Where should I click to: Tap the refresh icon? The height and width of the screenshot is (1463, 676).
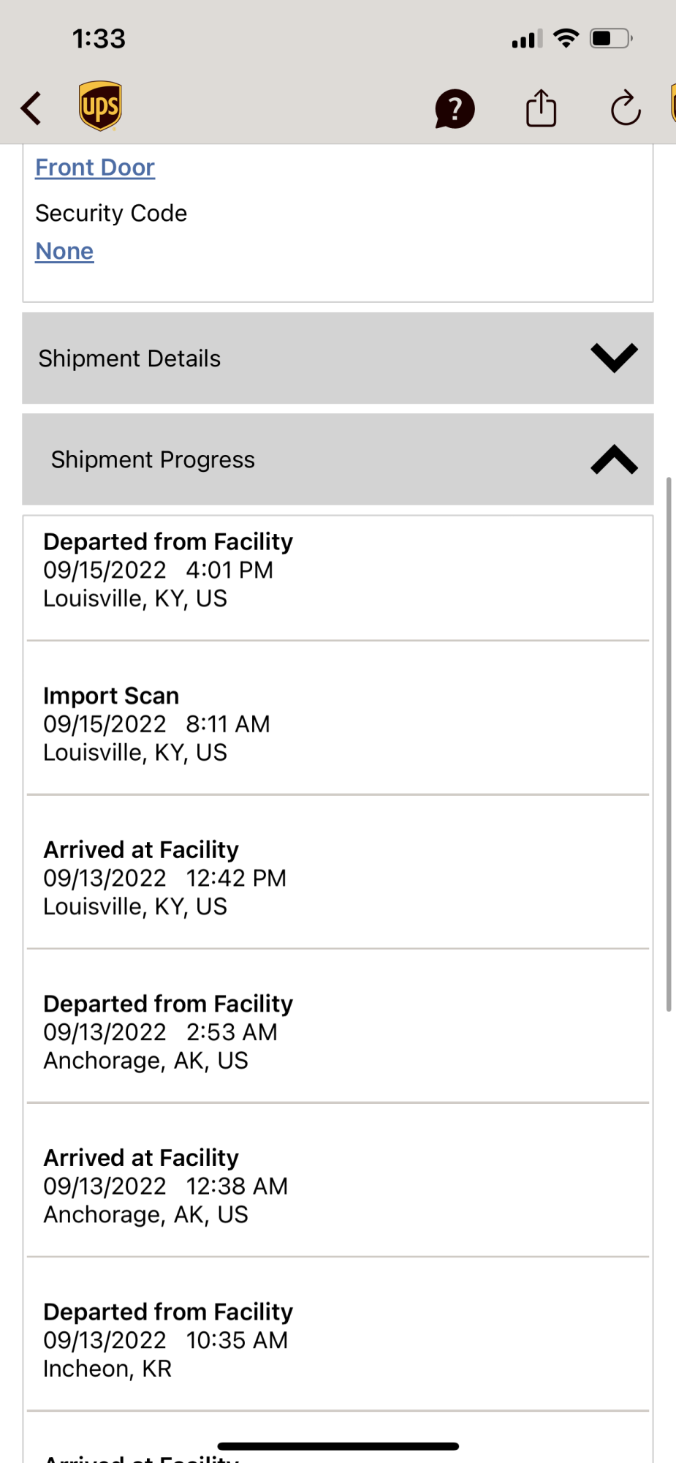626,109
